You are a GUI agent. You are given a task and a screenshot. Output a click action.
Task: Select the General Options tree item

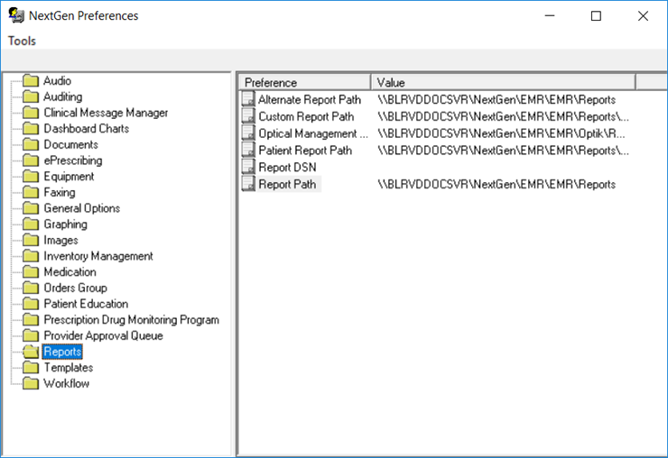point(82,207)
